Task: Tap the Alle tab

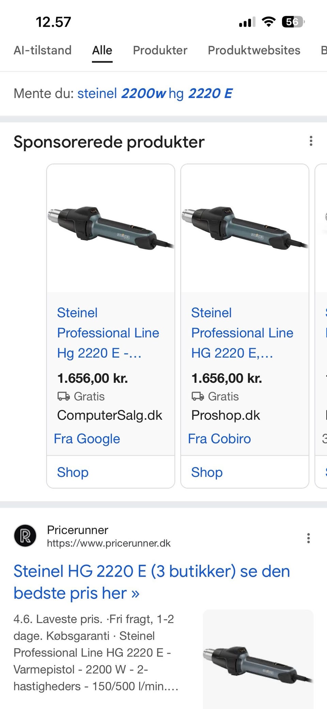Action: (x=102, y=50)
